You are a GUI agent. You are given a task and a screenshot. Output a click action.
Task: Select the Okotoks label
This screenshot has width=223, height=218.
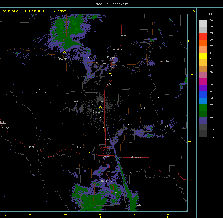coord(107,181)
